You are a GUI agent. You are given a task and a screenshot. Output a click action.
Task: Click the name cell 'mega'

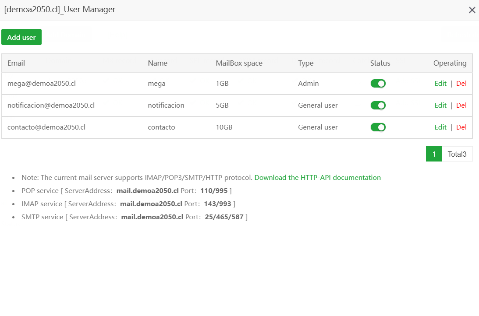[156, 84]
